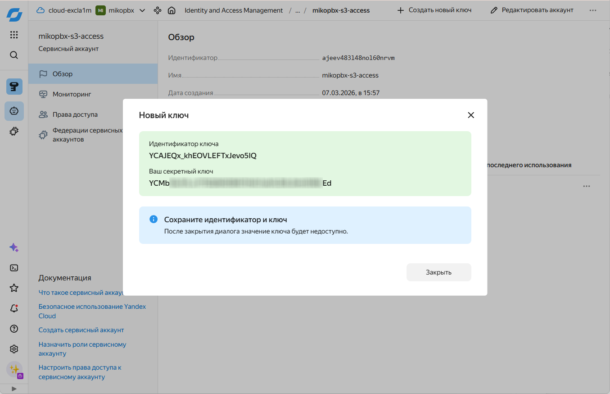The height and width of the screenshot is (394, 610).
Task: Expand the collapsed breadcrumb ellipsis
Action: pos(297,10)
